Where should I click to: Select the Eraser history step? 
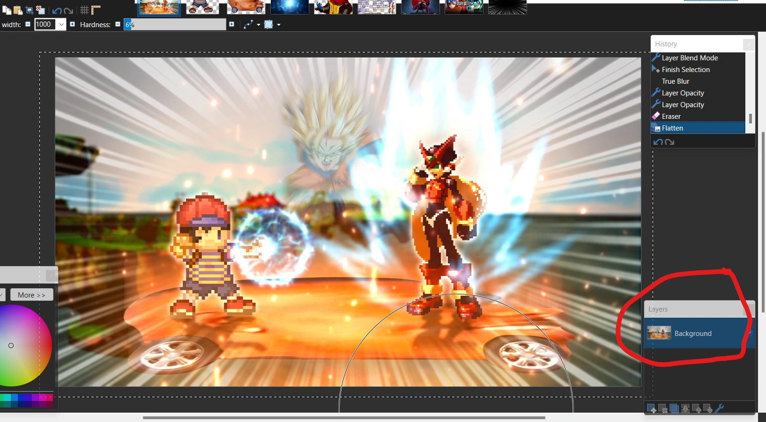[698, 116]
